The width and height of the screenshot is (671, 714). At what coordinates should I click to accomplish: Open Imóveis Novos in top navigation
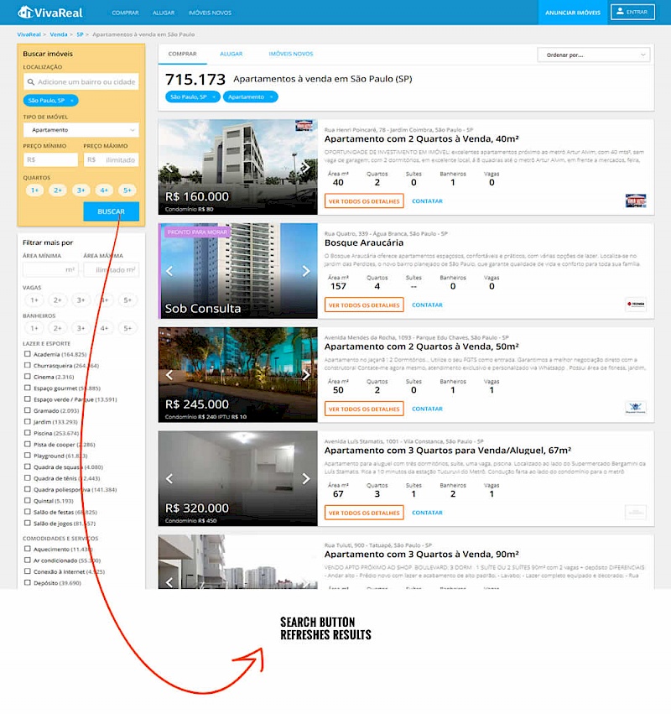(x=210, y=13)
